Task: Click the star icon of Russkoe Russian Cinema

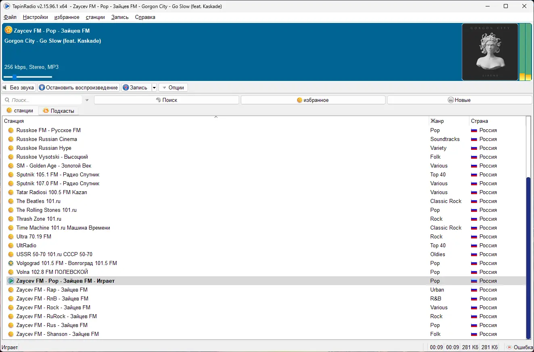Action: click(11, 139)
